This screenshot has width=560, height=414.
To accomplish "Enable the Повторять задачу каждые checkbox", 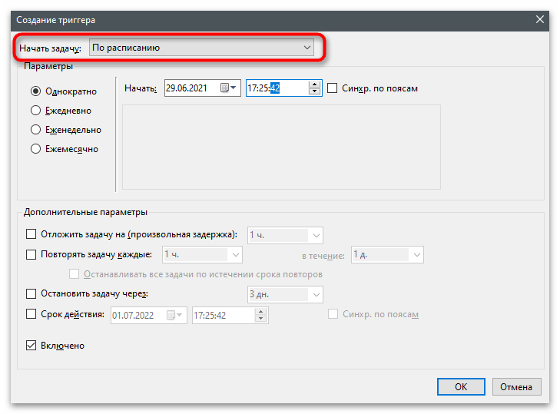I will click(31, 254).
